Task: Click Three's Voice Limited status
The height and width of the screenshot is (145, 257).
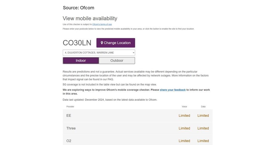Action: (184, 128)
